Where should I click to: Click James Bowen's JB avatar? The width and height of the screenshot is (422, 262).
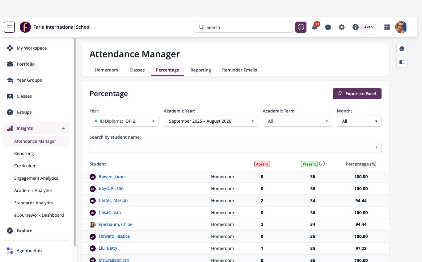[93, 177]
